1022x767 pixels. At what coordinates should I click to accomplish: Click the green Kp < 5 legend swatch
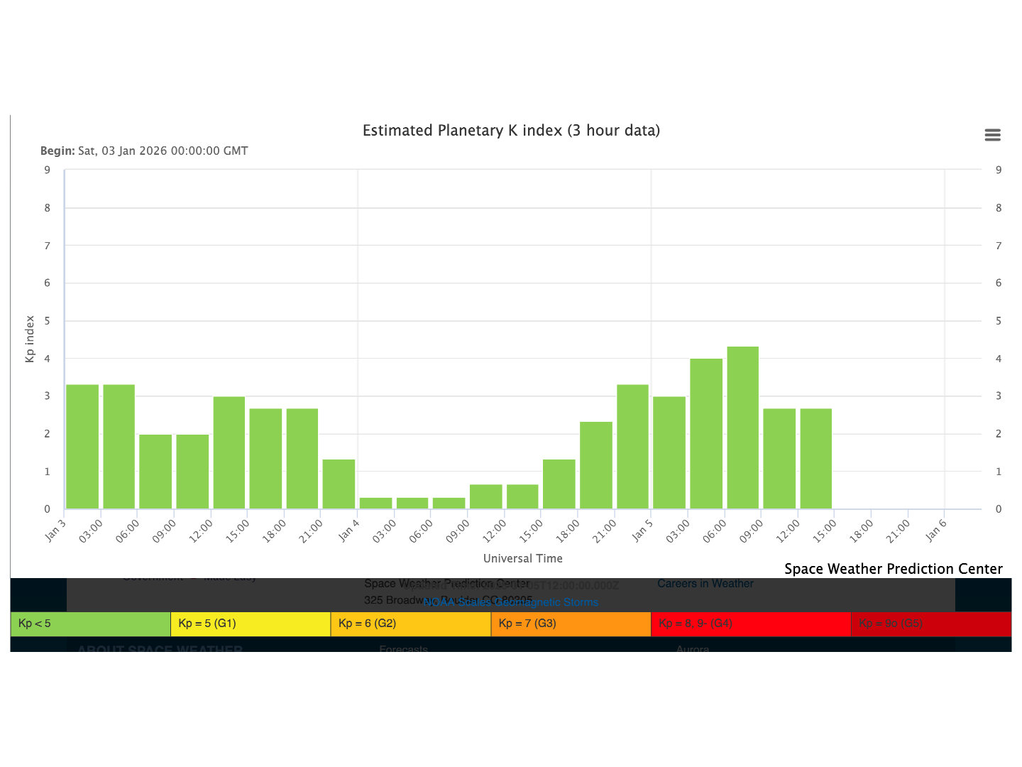point(90,624)
